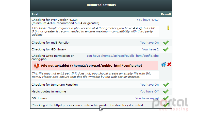Click the italic 'This file may not exist yet' note
Image resolution: width=197 pixels, height=114 pixels.
coord(91,75)
